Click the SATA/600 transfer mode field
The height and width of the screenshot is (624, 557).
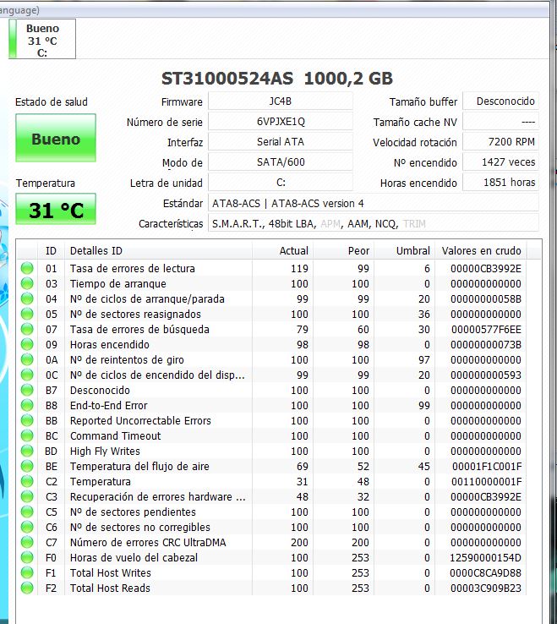281,162
